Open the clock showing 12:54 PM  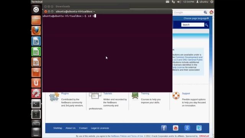click(189, 2)
